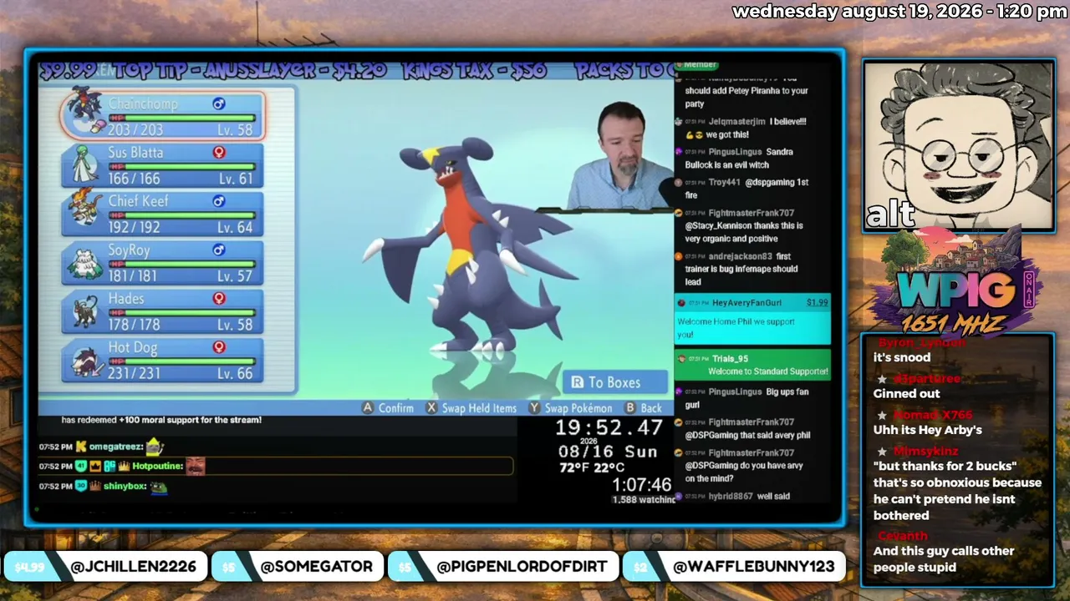Click the 1:07:46 stream elapsed timer
Viewport: 1070px width, 601px height.
coord(642,485)
